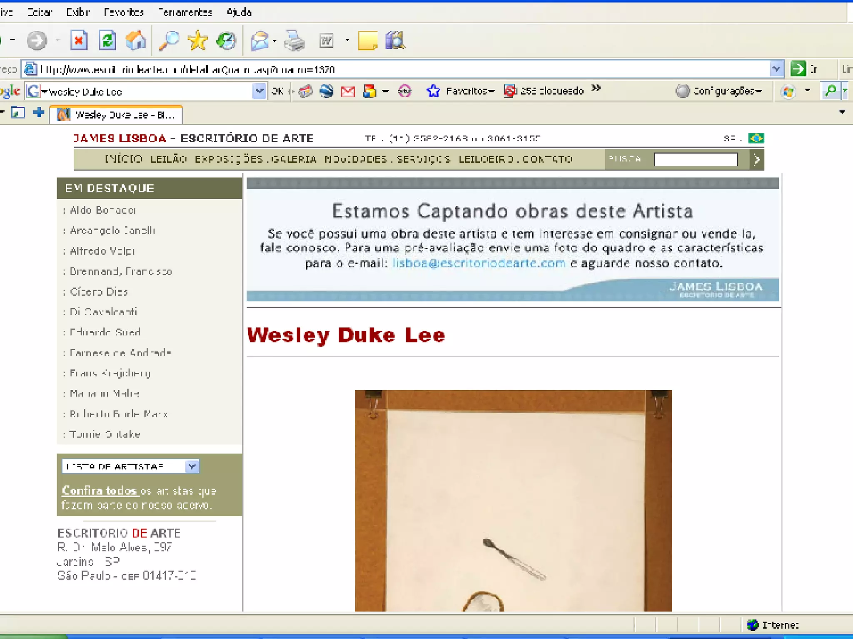The width and height of the screenshot is (853, 639).
Task: Switch to Wesley Duke Lee tab
Action: coord(117,115)
